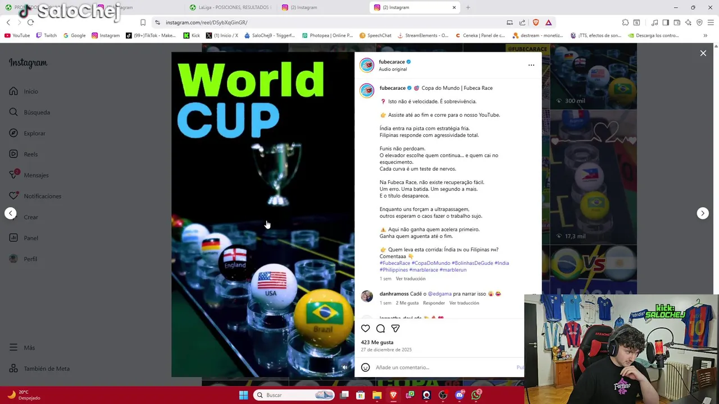Screen dimensions: 719x404
Task: Open Mensajes inbox
Action: coord(29,175)
